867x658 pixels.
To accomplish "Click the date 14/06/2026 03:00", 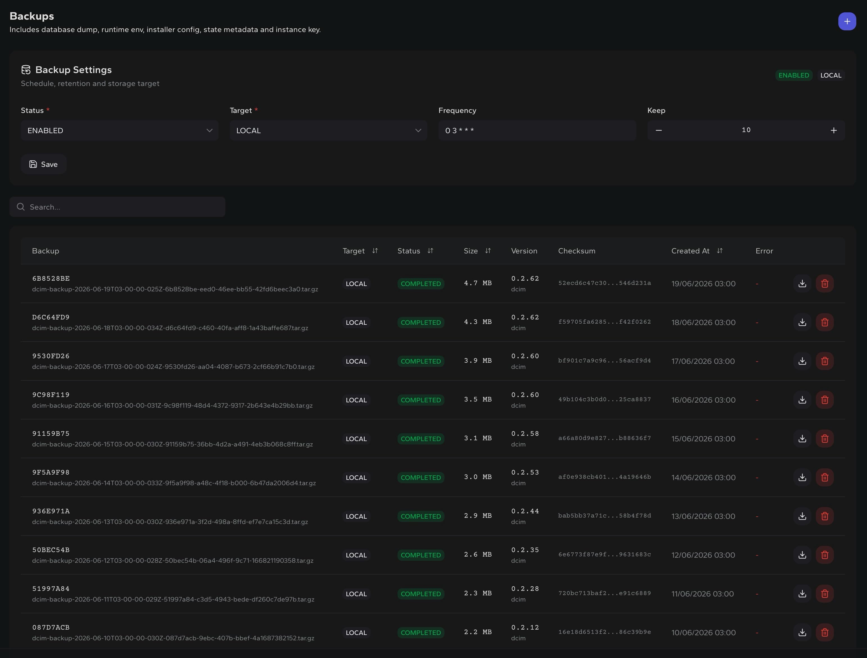I will (703, 478).
